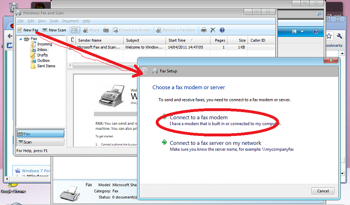Collapse the Fax tree node
The width and height of the screenshot is (350, 205).
21,39
